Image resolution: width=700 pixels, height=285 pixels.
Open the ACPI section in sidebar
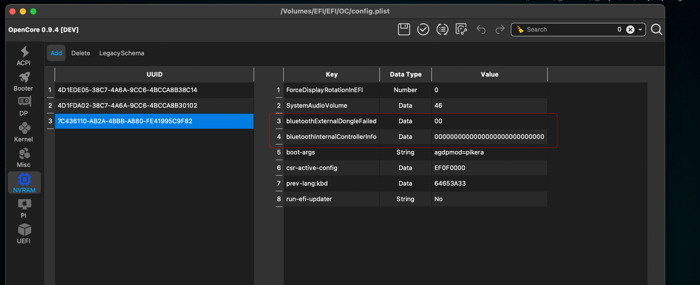coord(24,56)
